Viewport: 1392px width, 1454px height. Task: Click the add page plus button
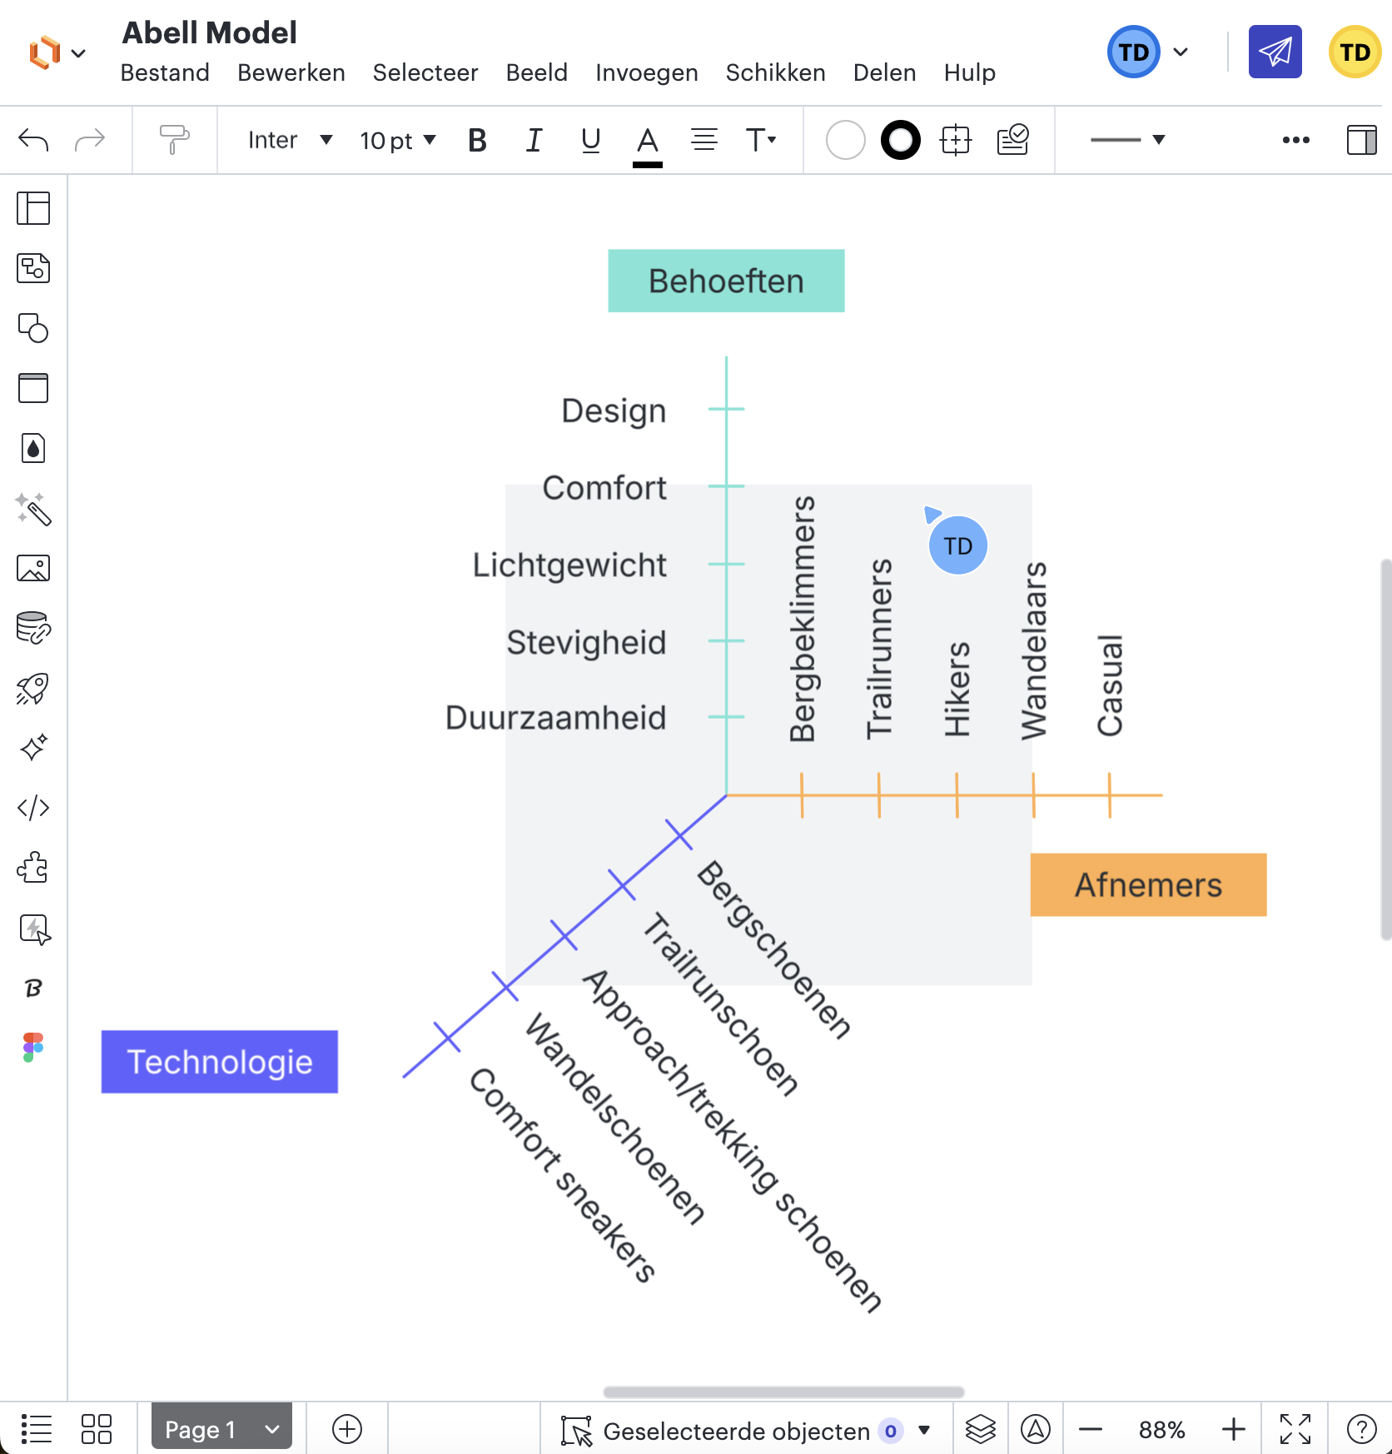pos(346,1430)
